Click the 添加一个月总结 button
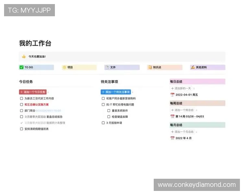Image resolution: width=244 pixels, height=195 pixels. point(182,132)
